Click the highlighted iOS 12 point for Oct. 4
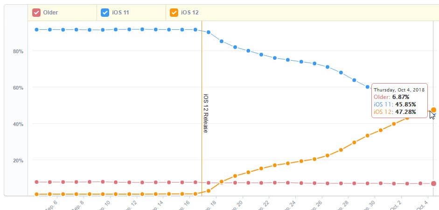The image size is (439, 210). [434, 110]
